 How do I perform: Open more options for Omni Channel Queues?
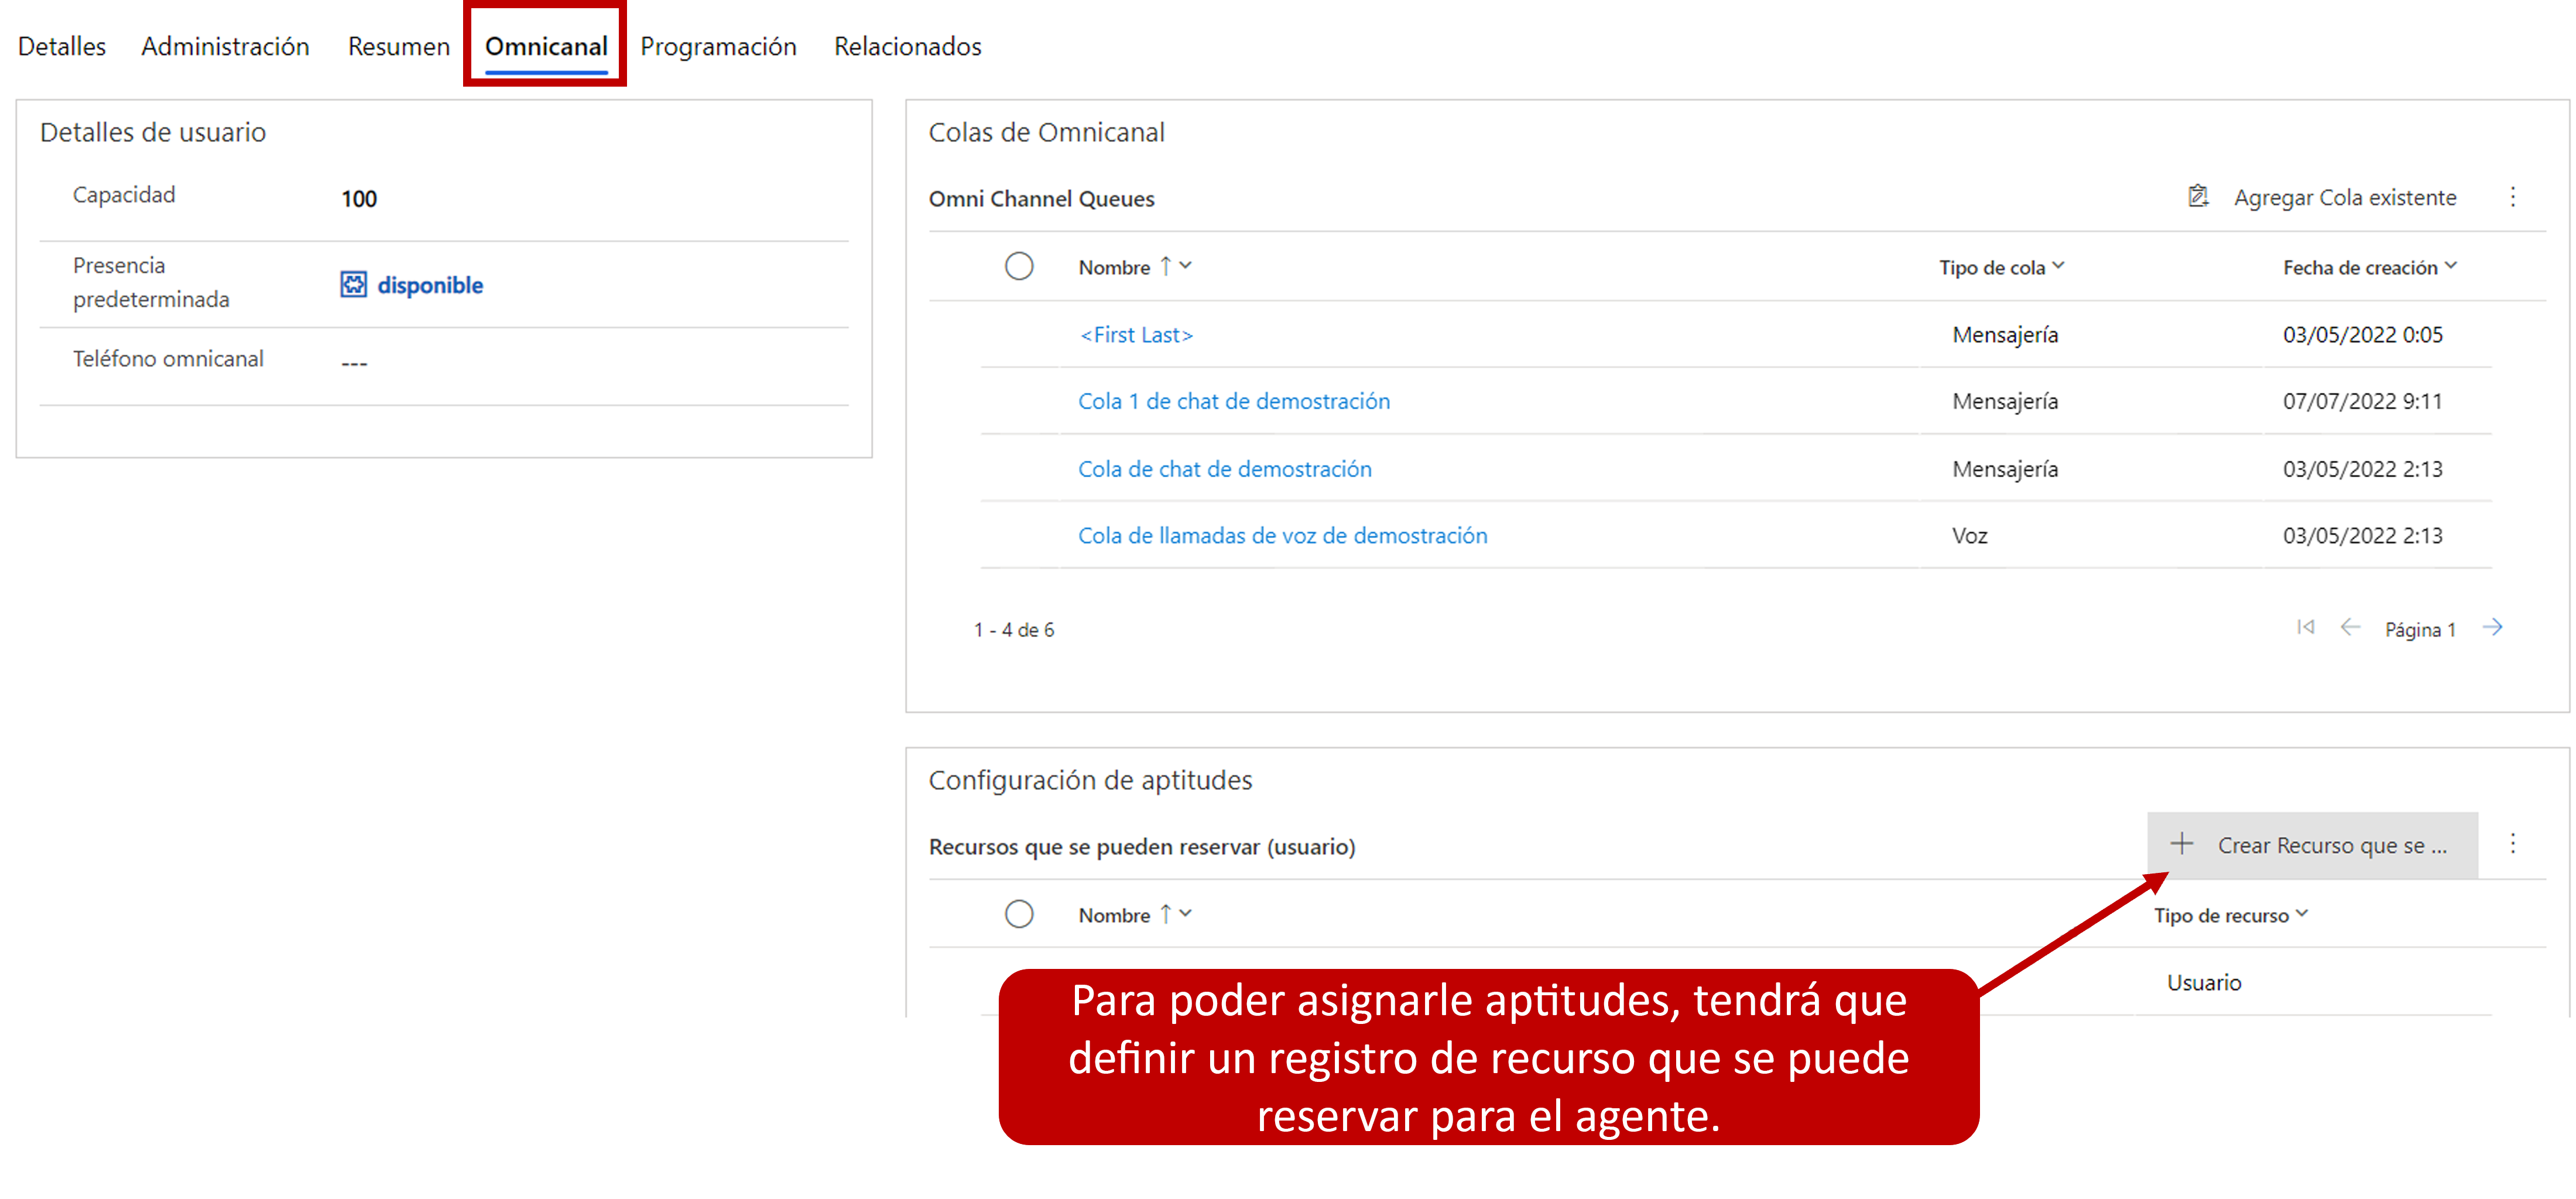click(2512, 197)
